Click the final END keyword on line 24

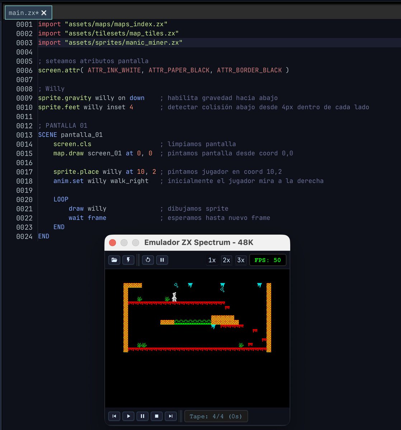[44, 236]
